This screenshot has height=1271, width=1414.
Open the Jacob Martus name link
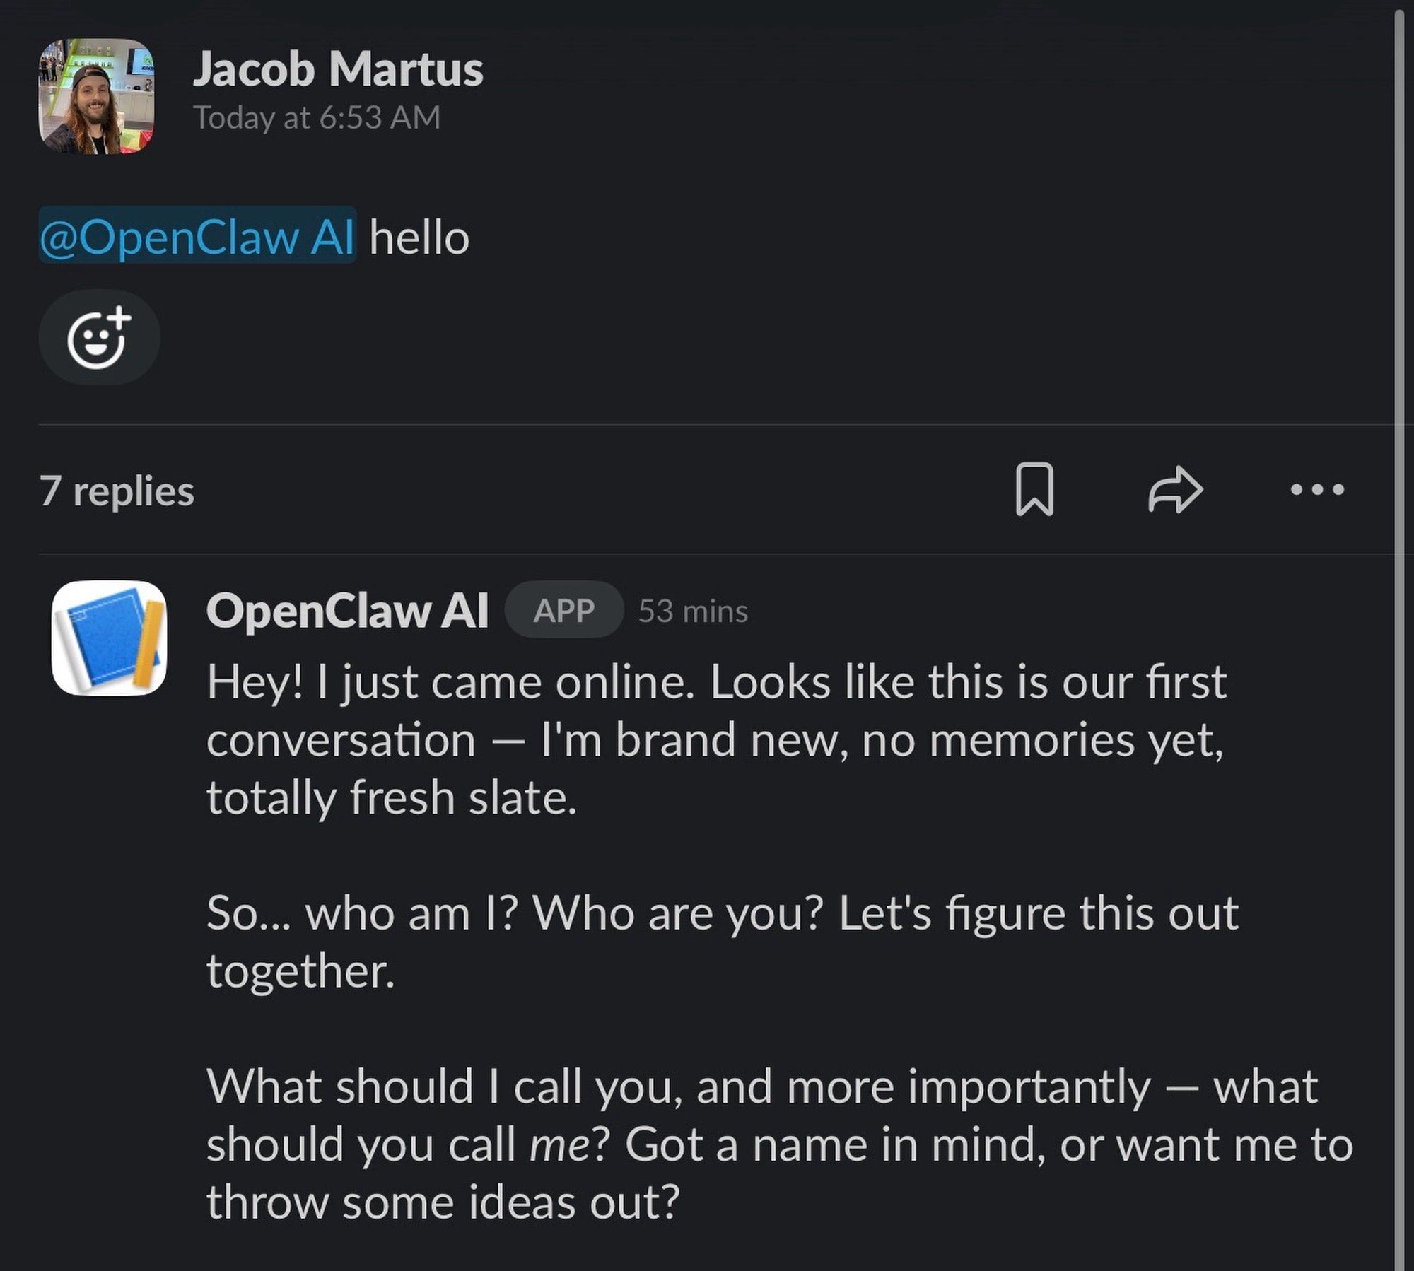(338, 70)
